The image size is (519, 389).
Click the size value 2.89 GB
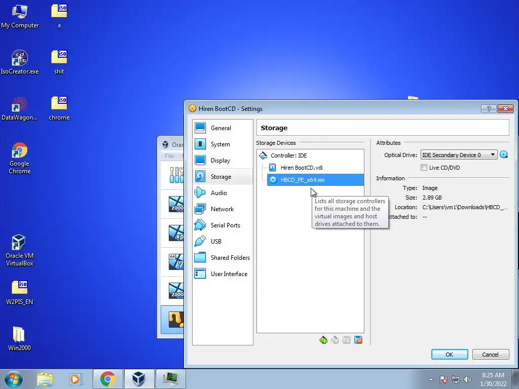coord(432,198)
